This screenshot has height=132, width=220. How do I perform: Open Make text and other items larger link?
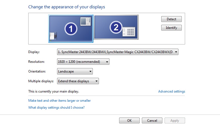(60, 101)
